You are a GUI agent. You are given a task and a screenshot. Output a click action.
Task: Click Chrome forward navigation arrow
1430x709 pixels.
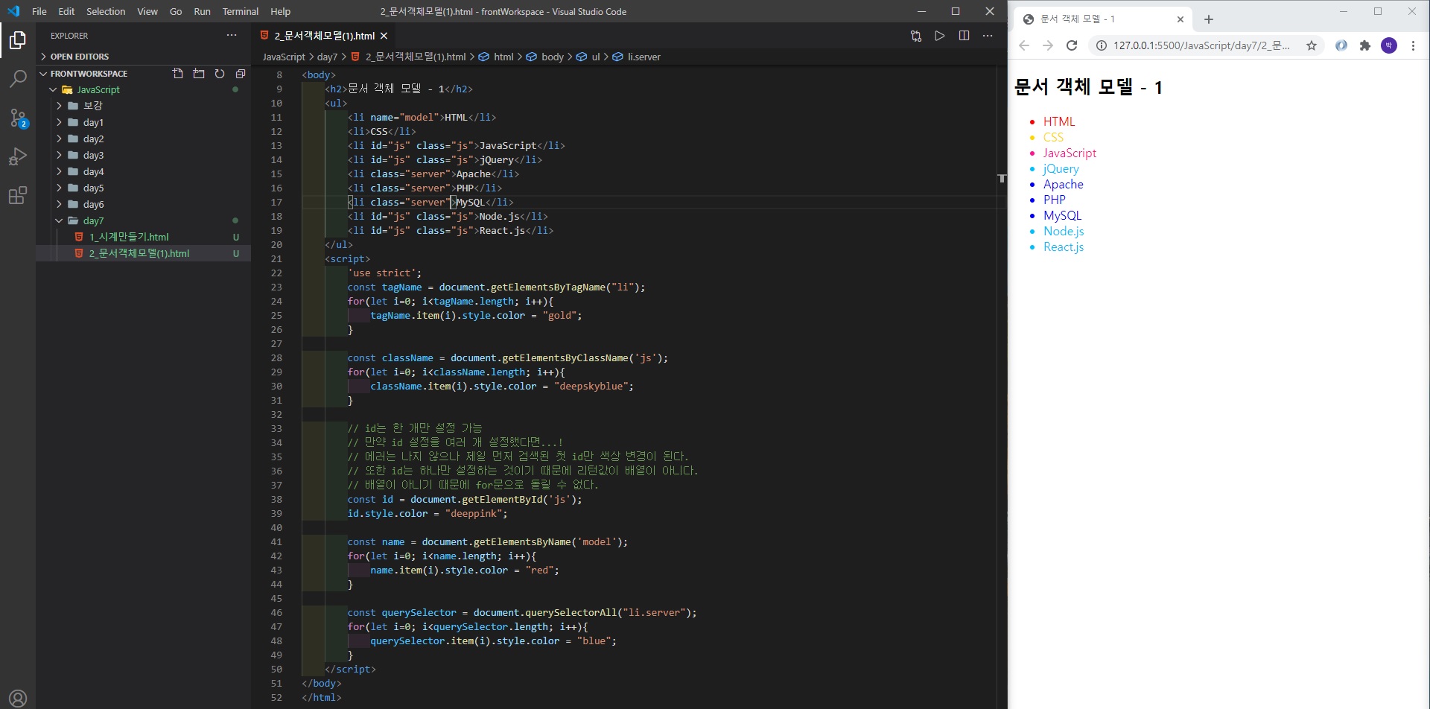pyautogui.click(x=1048, y=45)
